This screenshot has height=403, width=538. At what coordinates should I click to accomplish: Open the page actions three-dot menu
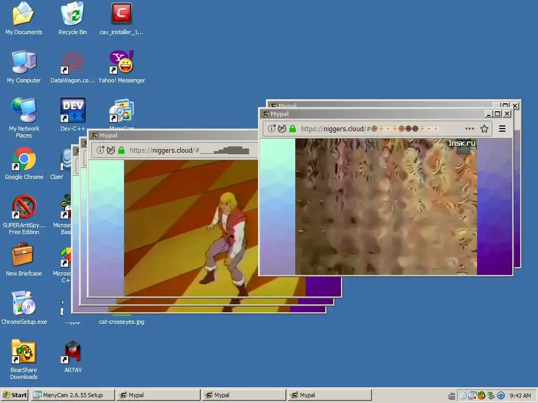pyautogui.click(x=469, y=129)
